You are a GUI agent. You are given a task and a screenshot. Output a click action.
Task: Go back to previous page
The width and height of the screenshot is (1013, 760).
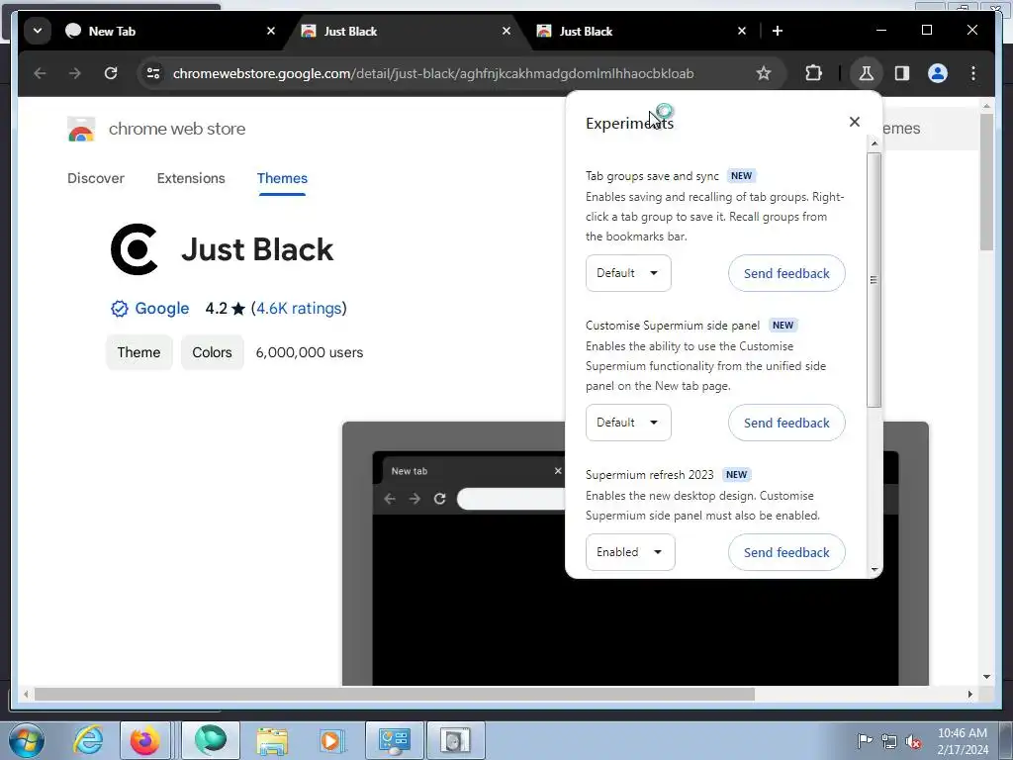click(40, 73)
